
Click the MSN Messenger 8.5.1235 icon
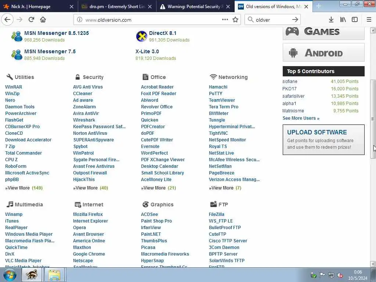[x=17, y=36]
